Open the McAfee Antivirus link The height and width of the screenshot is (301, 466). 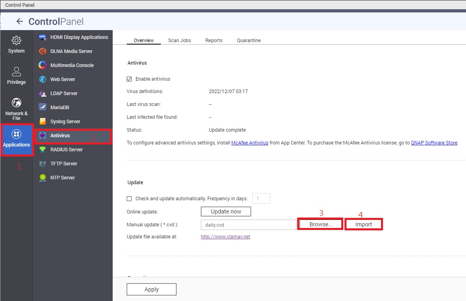[249, 142]
